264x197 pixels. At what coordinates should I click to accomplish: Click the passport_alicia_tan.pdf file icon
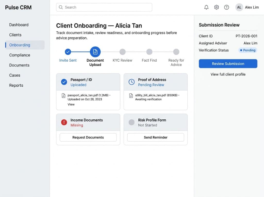coord(63,95)
